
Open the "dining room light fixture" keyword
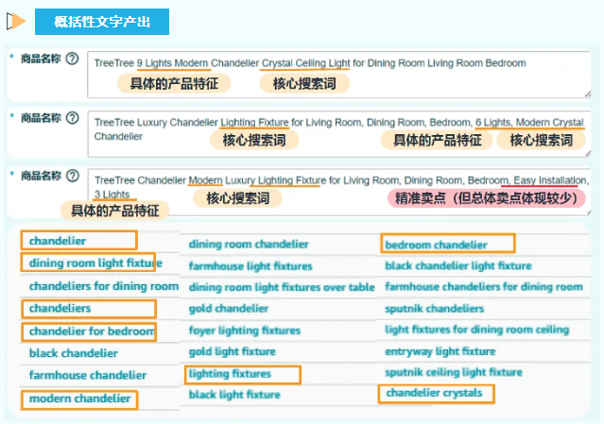pyautogui.click(x=90, y=263)
